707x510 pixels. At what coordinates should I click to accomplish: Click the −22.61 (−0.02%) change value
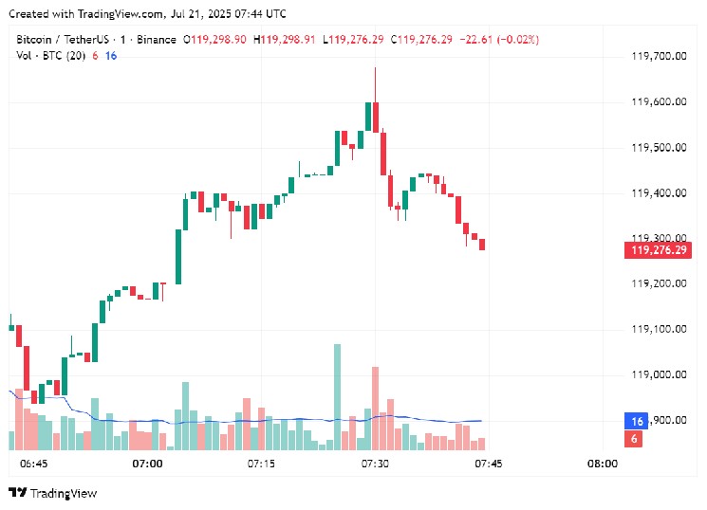pyautogui.click(x=499, y=39)
